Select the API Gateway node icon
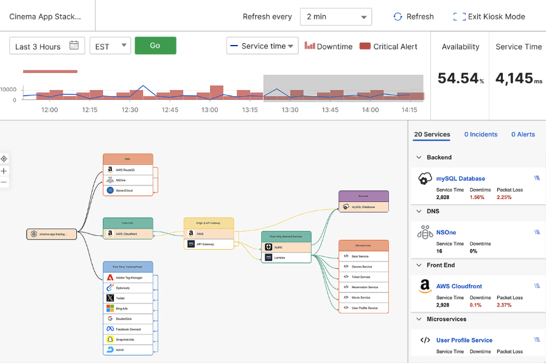The height and width of the screenshot is (363, 546). pyautogui.click(x=191, y=244)
